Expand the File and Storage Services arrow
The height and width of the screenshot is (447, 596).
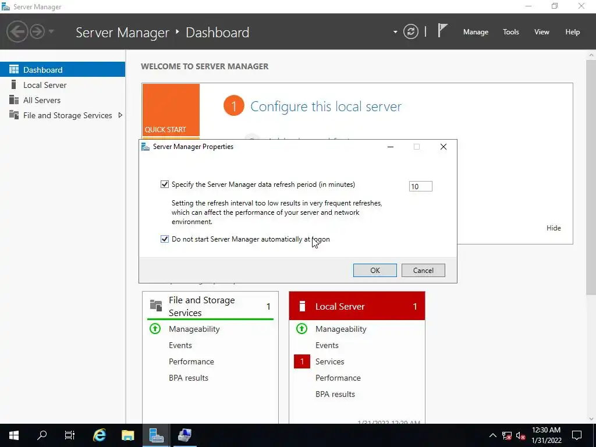tap(120, 115)
